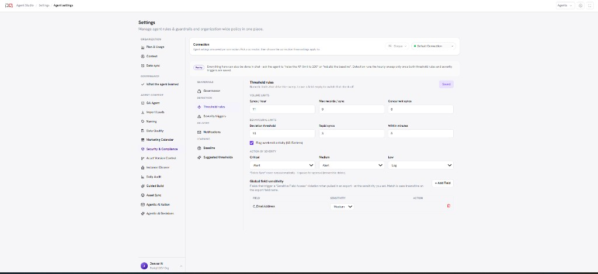Screen dimensions: 598x274
Task: Open the Low severity action dropdown
Action: tap(420, 165)
